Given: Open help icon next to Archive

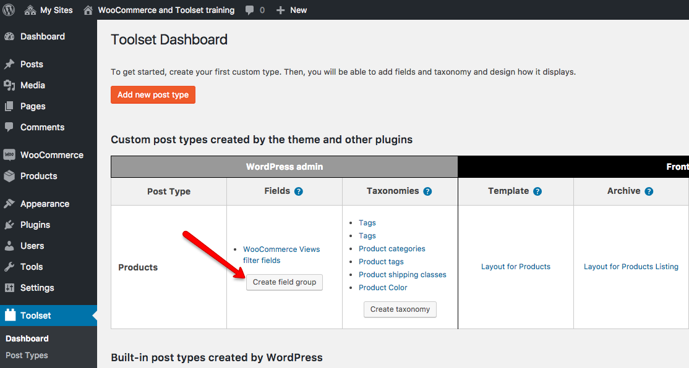Looking at the screenshot, I should coord(649,191).
